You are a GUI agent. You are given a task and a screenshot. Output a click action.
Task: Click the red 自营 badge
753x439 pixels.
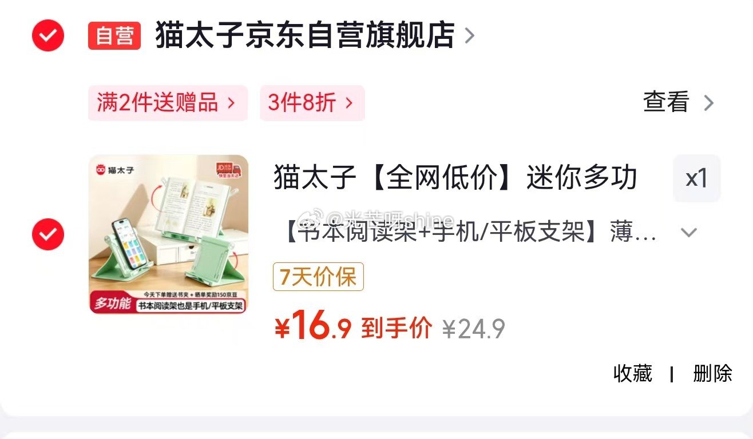[x=114, y=36]
